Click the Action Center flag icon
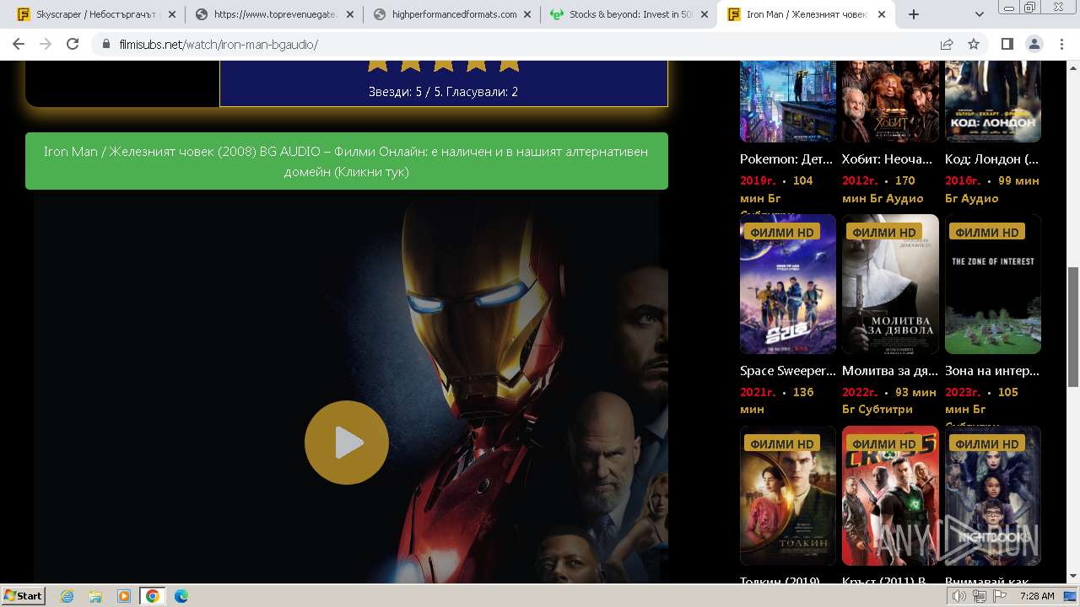Image resolution: width=1080 pixels, height=607 pixels. [x=1000, y=596]
